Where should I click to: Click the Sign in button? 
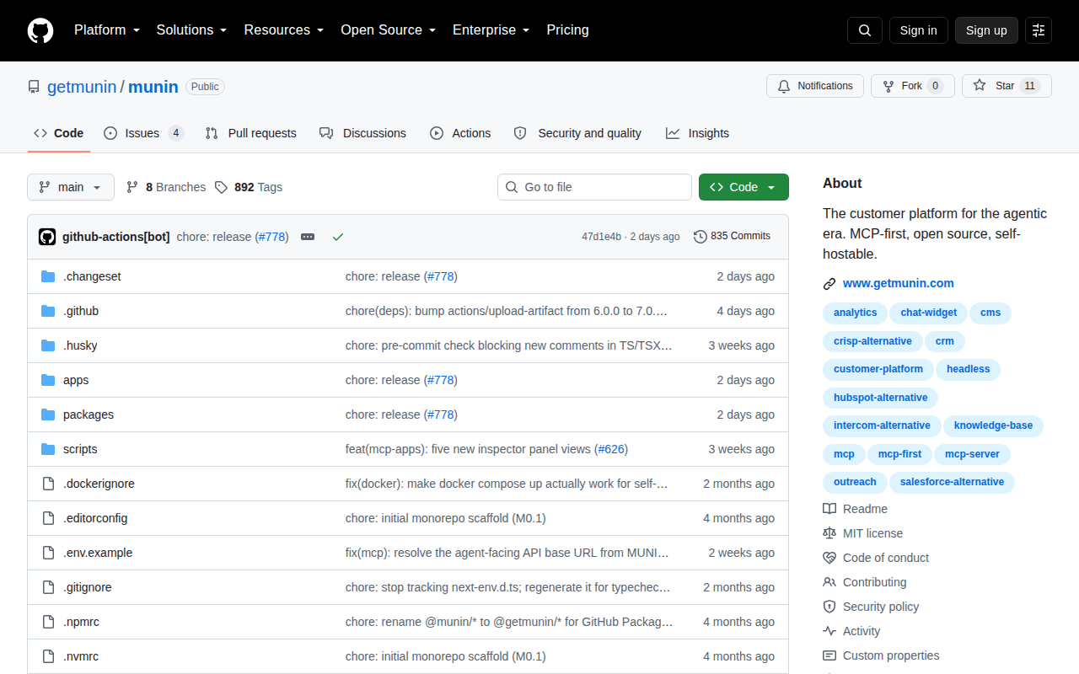tap(919, 30)
